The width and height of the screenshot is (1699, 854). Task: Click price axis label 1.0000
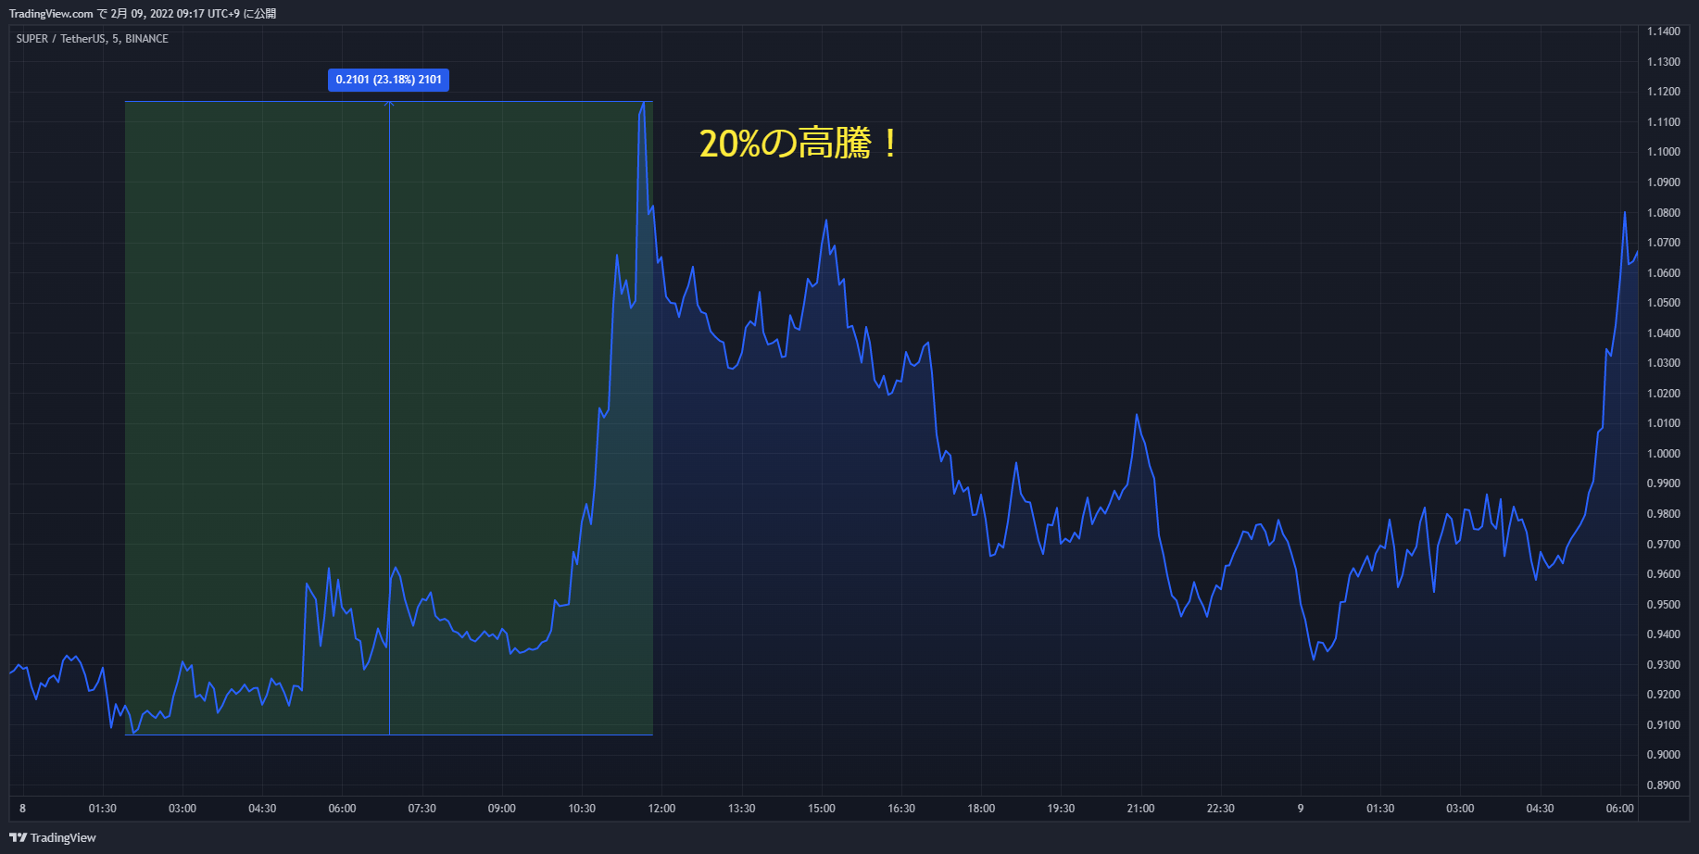pyautogui.click(x=1664, y=454)
